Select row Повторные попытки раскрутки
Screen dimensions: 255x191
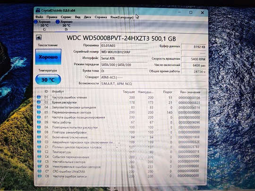[x=121, y=127]
